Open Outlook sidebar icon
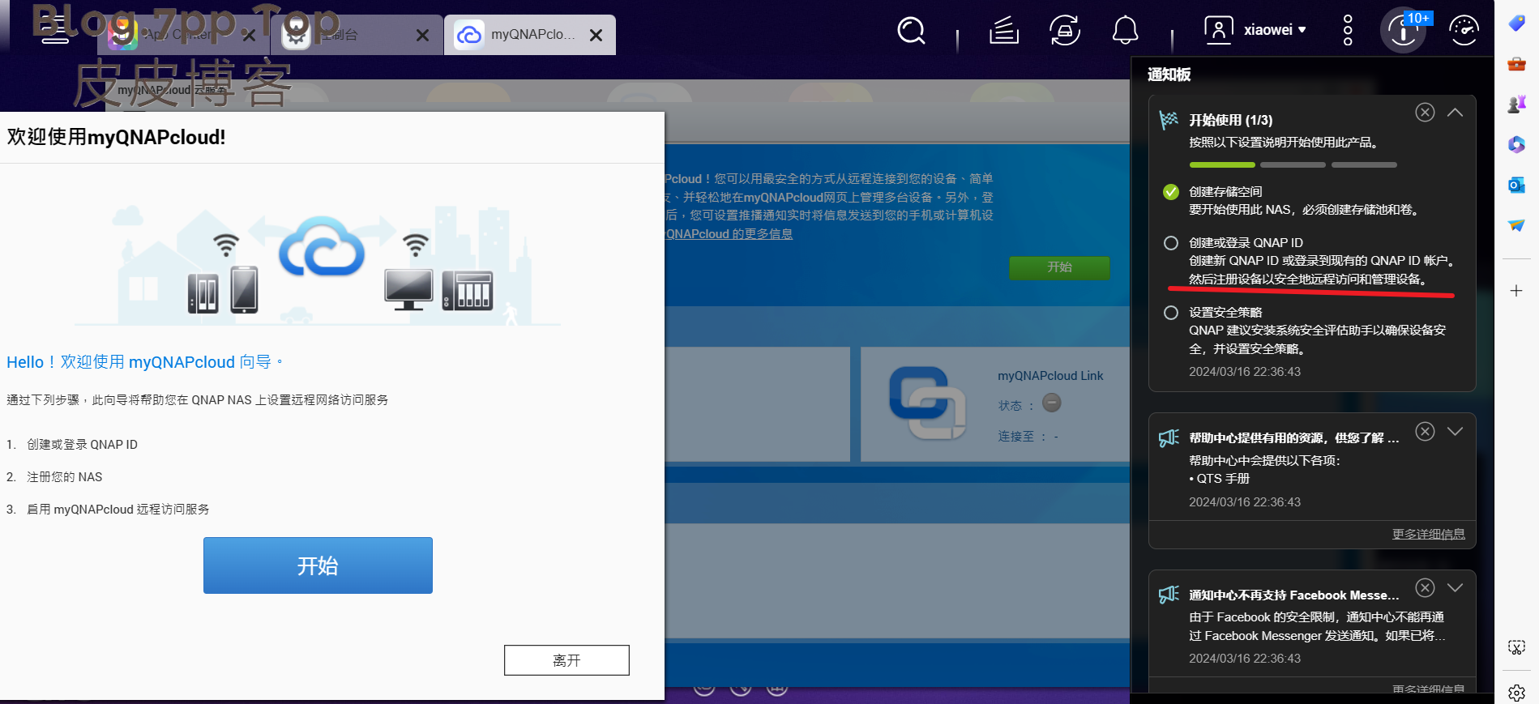The height and width of the screenshot is (704, 1539). click(x=1516, y=185)
